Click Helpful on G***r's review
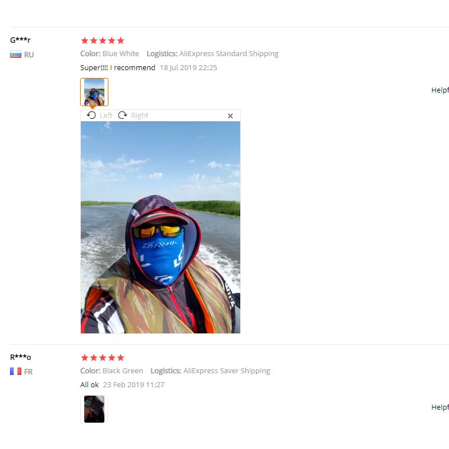This screenshot has height=449, width=449. pos(440,90)
